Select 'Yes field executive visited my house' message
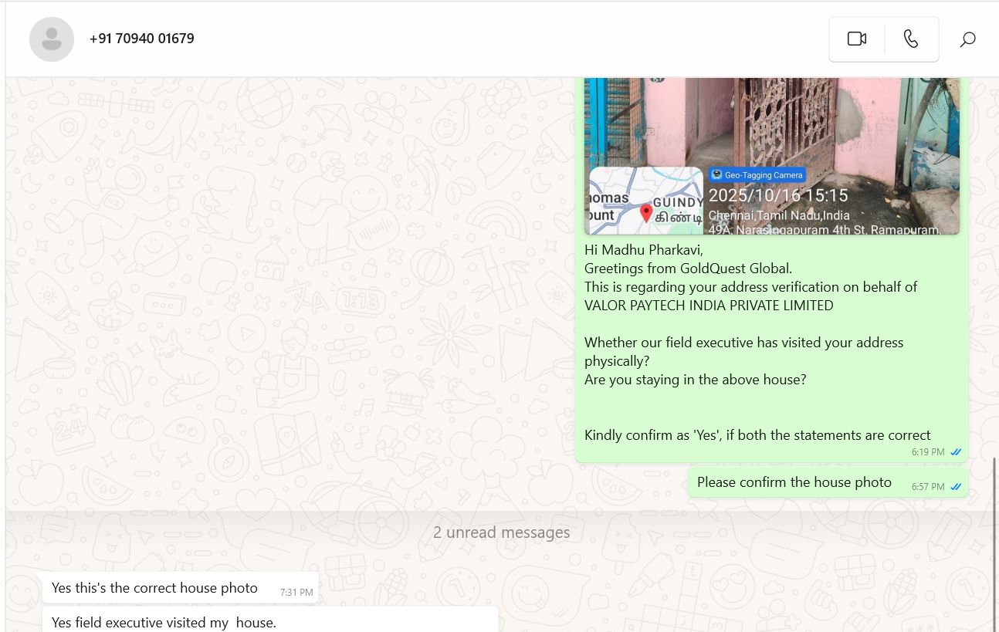Image resolution: width=999 pixels, height=632 pixels. coord(164,622)
